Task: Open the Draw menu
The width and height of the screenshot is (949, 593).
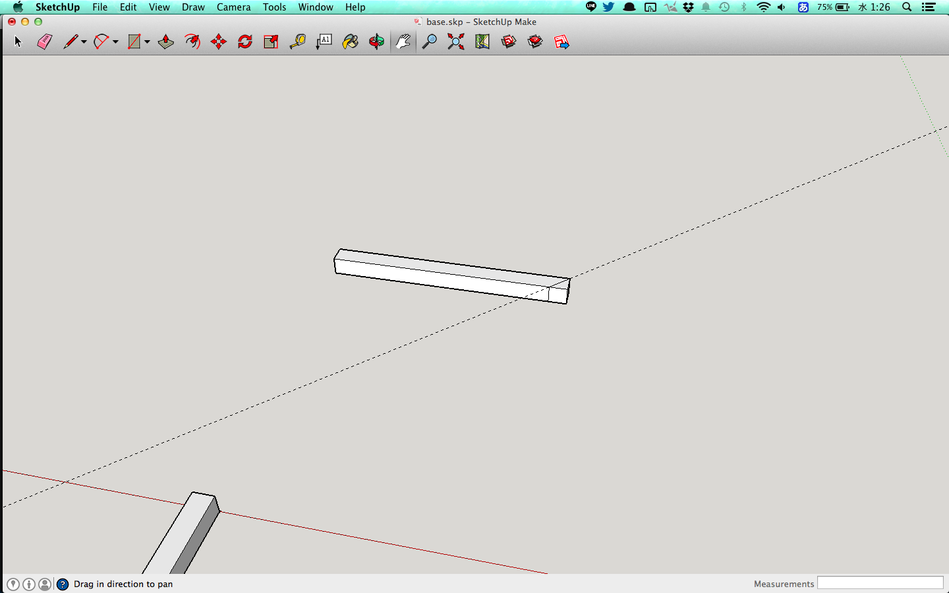Action: 193,7
